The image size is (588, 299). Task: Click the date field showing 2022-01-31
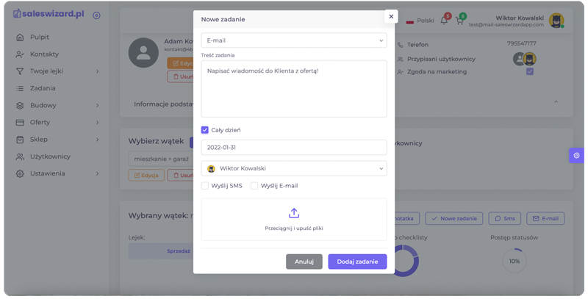point(294,148)
